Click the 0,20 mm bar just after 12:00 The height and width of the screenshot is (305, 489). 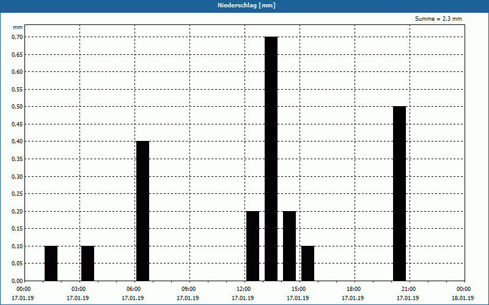[x=252, y=246]
